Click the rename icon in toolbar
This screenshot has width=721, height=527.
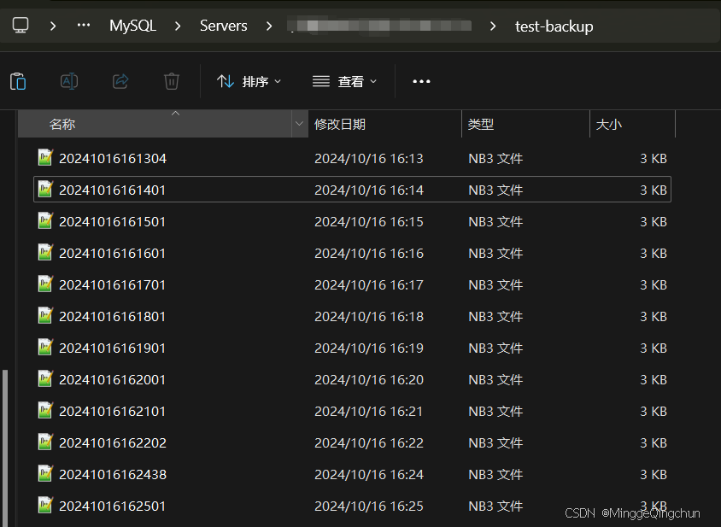pos(69,81)
